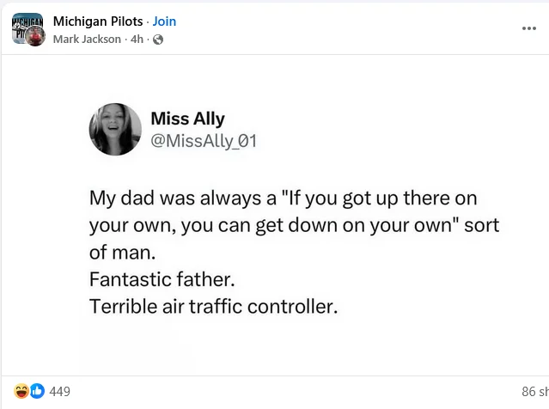Image resolution: width=549 pixels, height=409 pixels.
Task: Open the post options three-dot menu
Action: tap(528, 28)
